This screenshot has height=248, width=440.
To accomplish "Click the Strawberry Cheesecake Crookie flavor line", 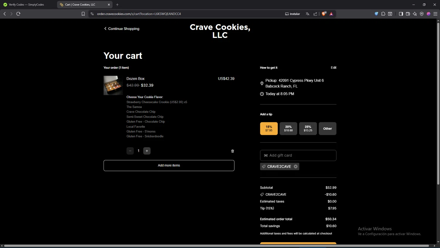I will pos(157,102).
